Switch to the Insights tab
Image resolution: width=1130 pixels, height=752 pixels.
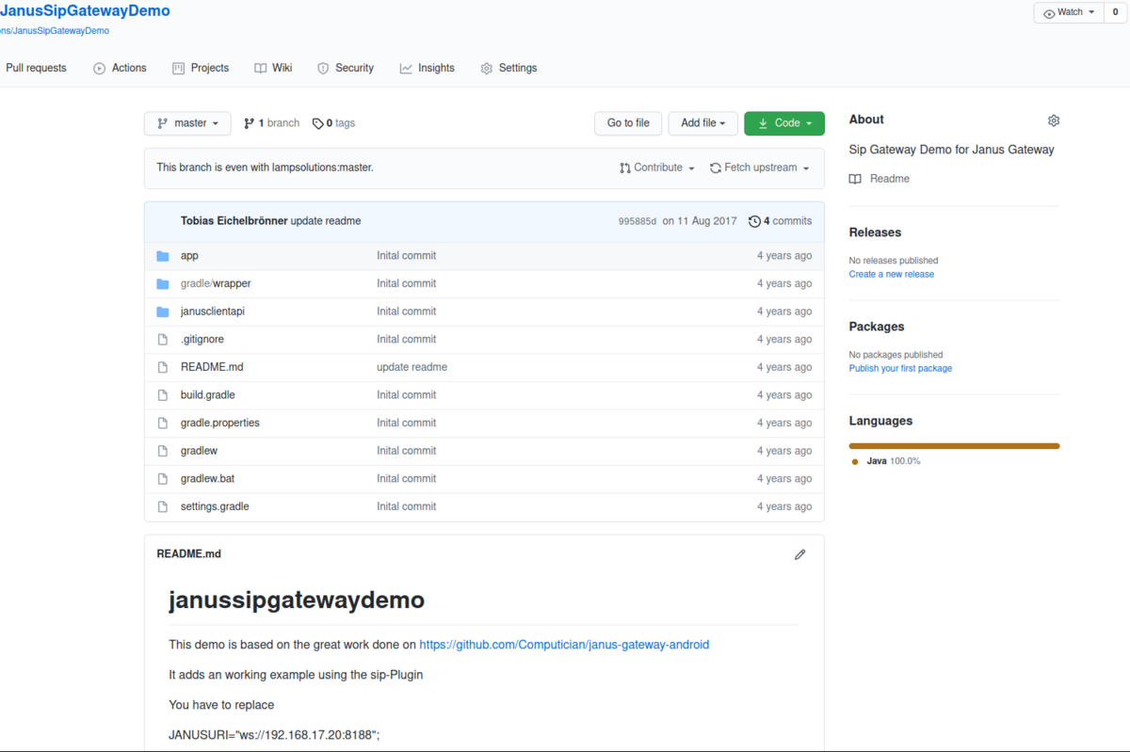pos(427,68)
